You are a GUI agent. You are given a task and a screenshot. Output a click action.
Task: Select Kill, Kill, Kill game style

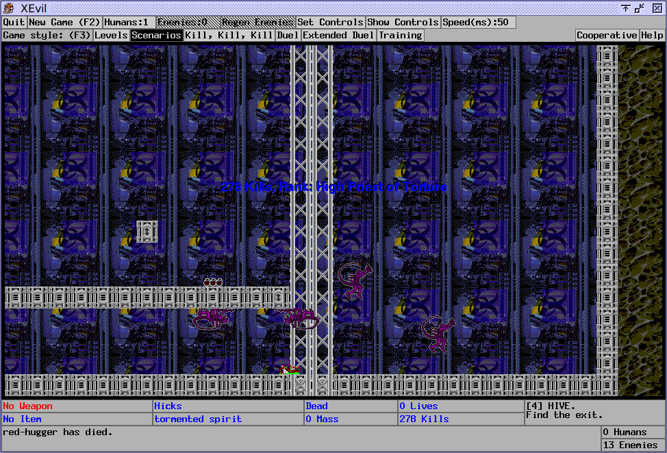pyautogui.click(x=229, y=36)
